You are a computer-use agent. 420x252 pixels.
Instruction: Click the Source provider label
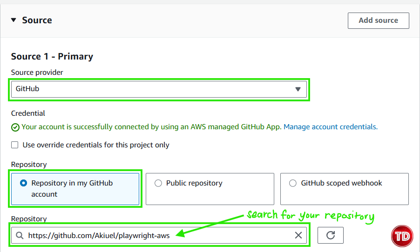pyautogui.click(x=37, y=73)
